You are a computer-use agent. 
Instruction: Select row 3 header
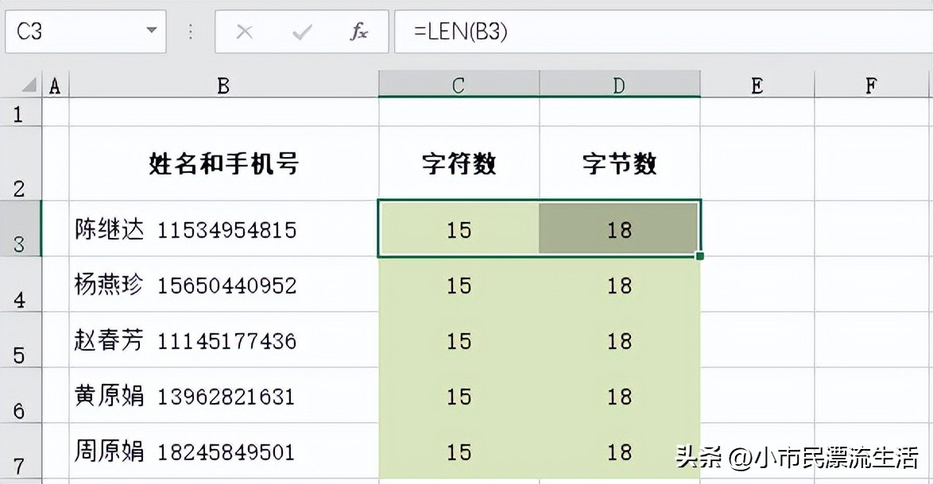click(21, 229)
